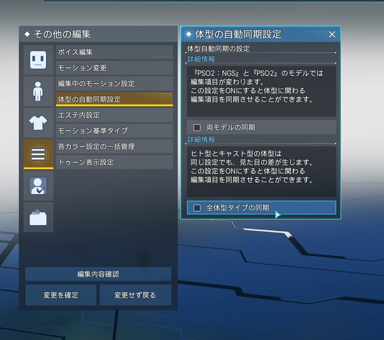The height and width of the screenshot is (340, 384).
Task: Select モーション変更 from the list
Action: point(114,68)
